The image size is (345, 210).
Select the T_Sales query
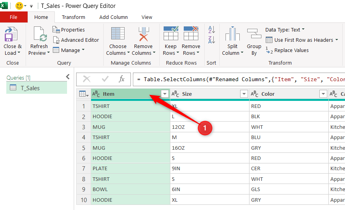pyautogui.click(x=37, y=88)
